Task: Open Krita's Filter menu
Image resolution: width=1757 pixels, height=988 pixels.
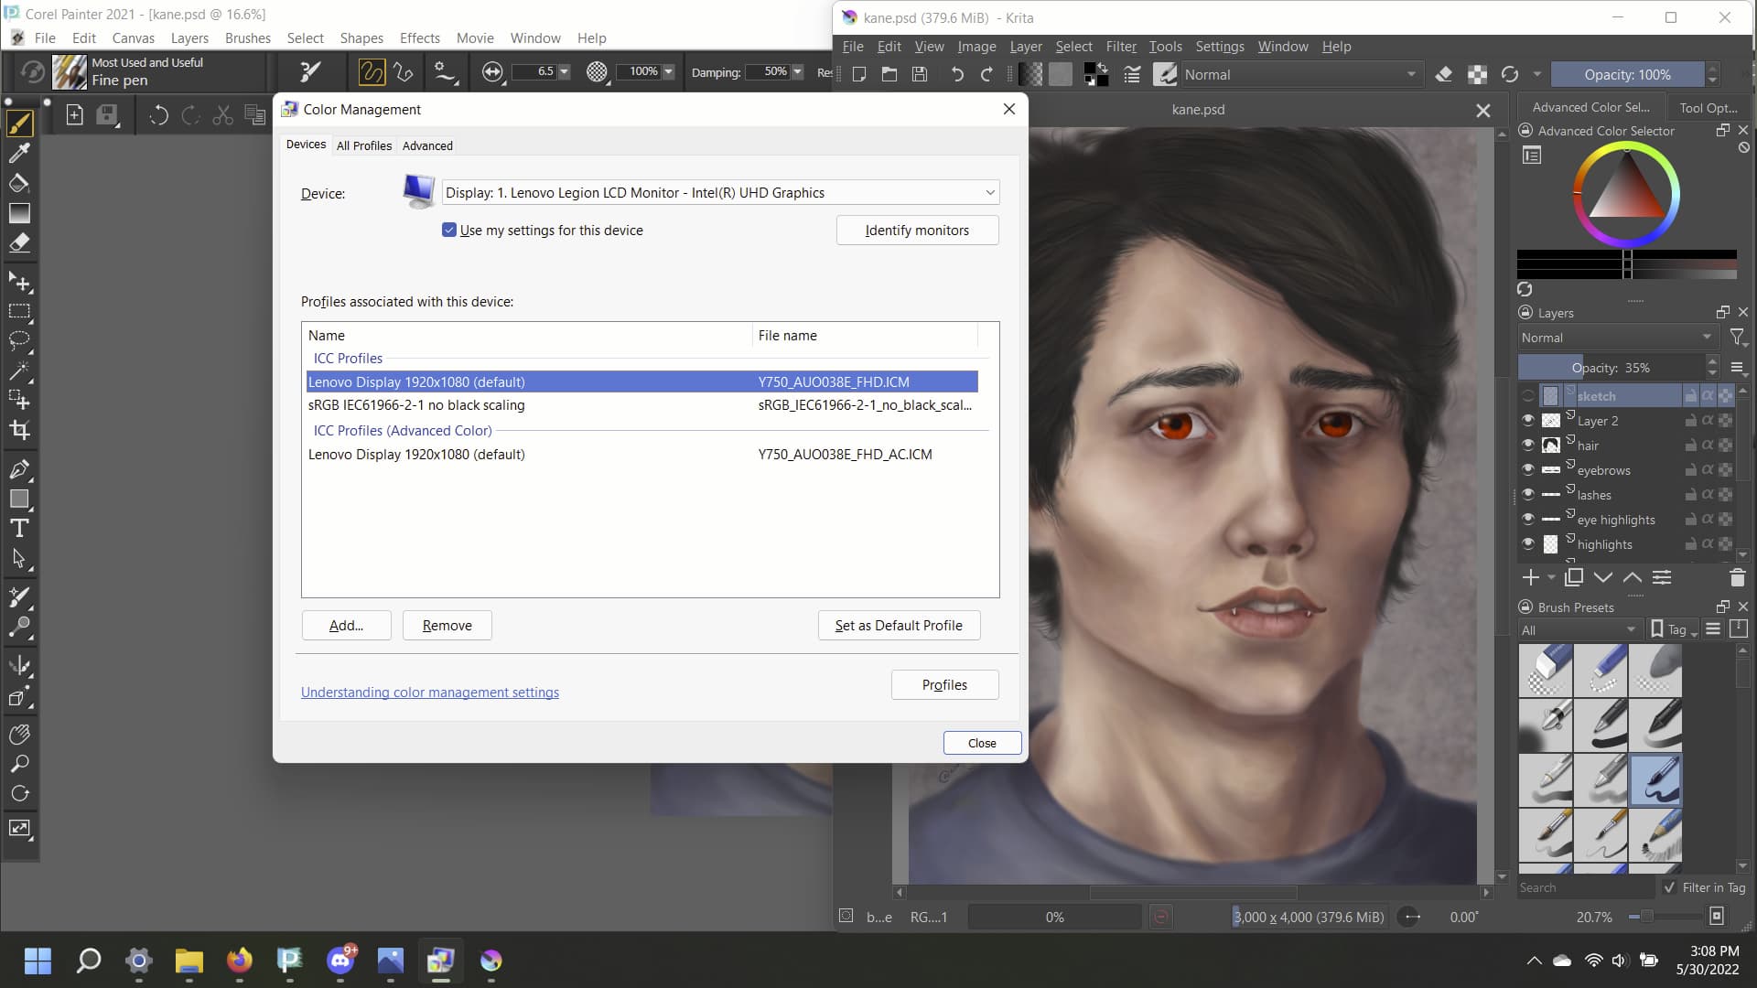Action: click(x=1120, y=47)
